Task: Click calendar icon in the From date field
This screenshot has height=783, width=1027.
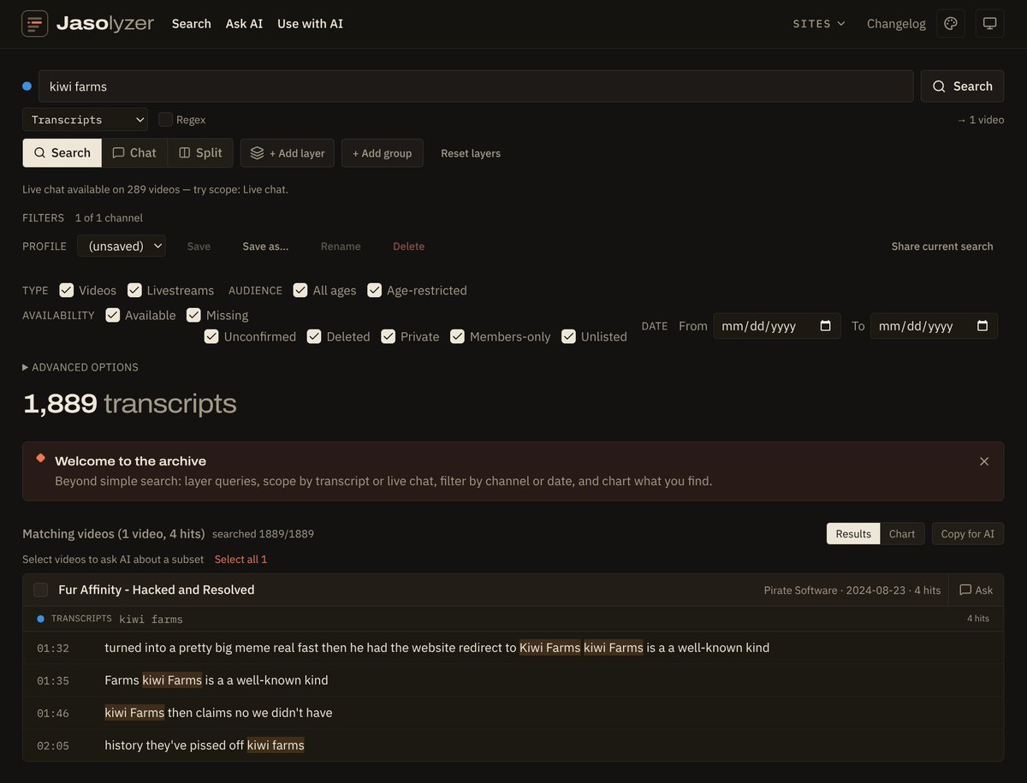Action: tap(826, 326)
